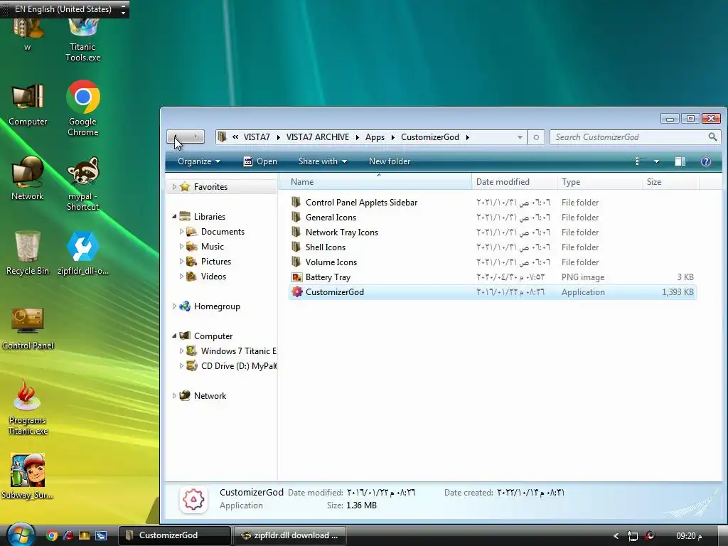
Task: Open the view options dropdown arrow
Action: click(x=656, y=161)
